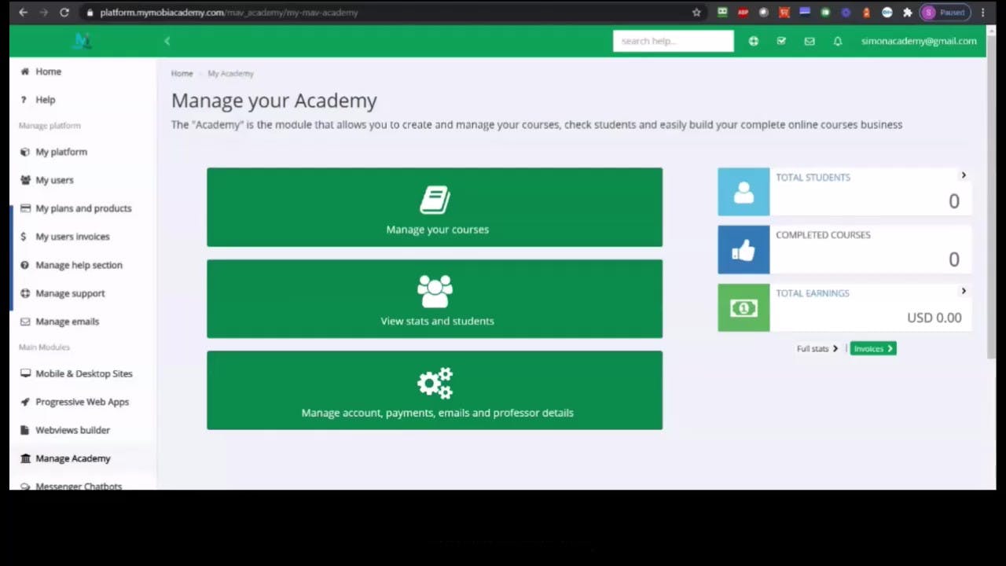Viewport: 1006px width, 566px height.
Task: Select Manage Academy in the sidebar
Action: point(72,458)
